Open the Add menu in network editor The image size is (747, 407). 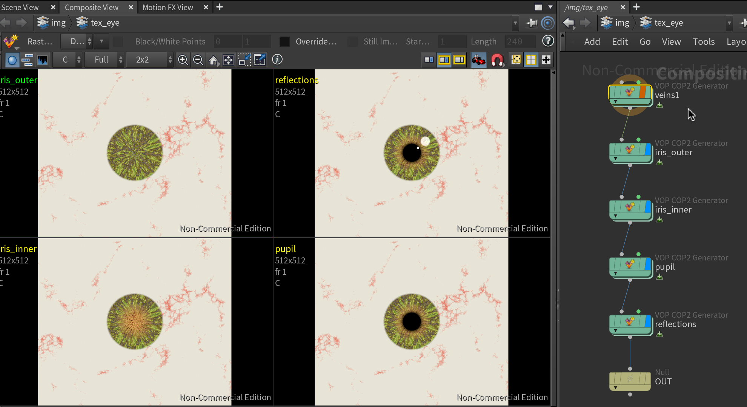(592, 41)
